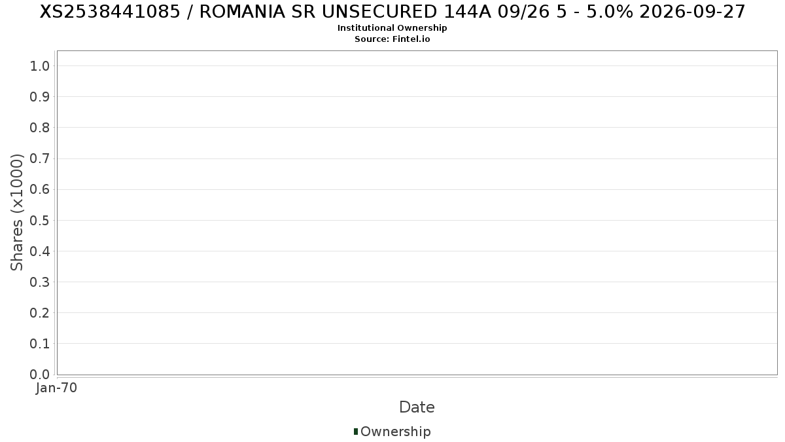This screenshot has width=785, height=442.
Task: Click the Institutional Ownership subtitle
Action: click(392, 28)
